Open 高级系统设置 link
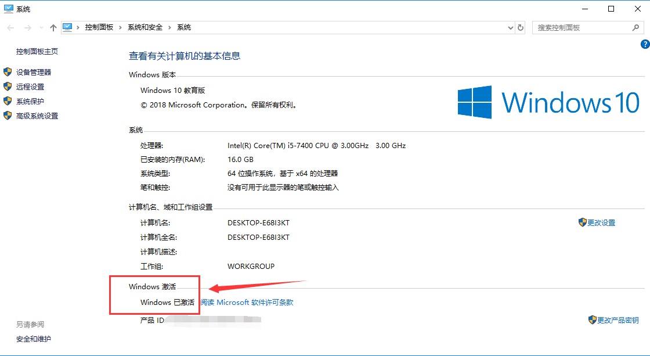 click(37, 116)
